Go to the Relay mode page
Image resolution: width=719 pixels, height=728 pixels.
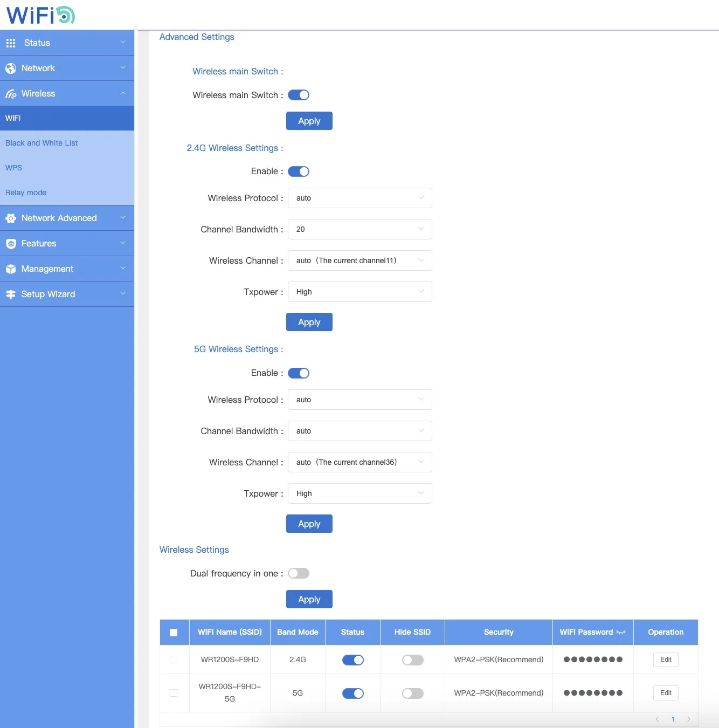[x=26, y=193]
